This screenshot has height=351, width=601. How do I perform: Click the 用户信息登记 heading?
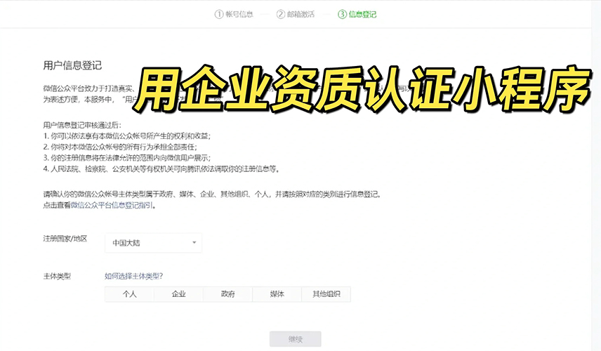tap(72, 65)
